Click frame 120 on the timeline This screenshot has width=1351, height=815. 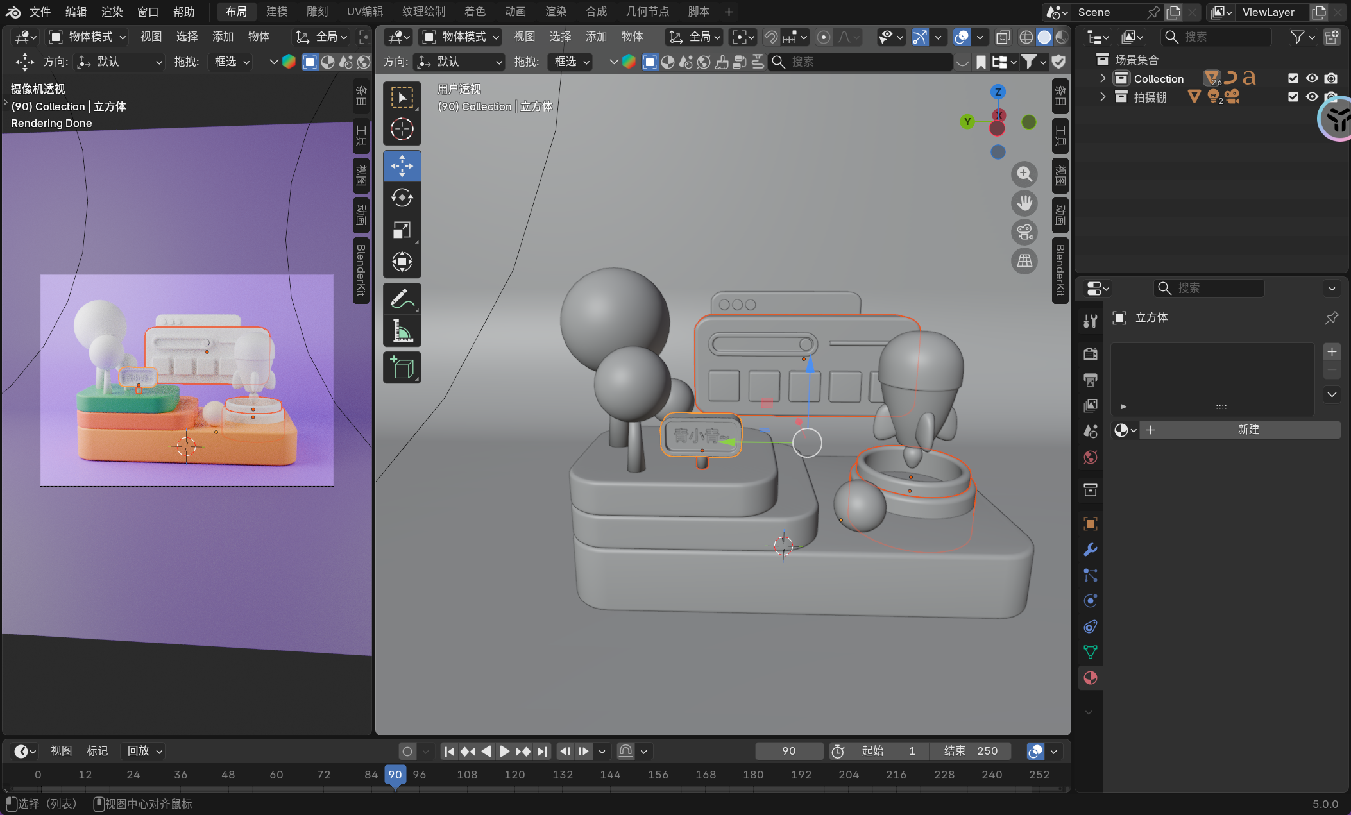514,775
